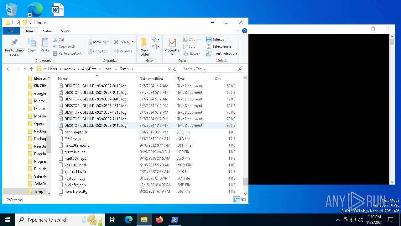Collapse the ribbon with the chevron

pyautogui.click(x=238, y=31)
